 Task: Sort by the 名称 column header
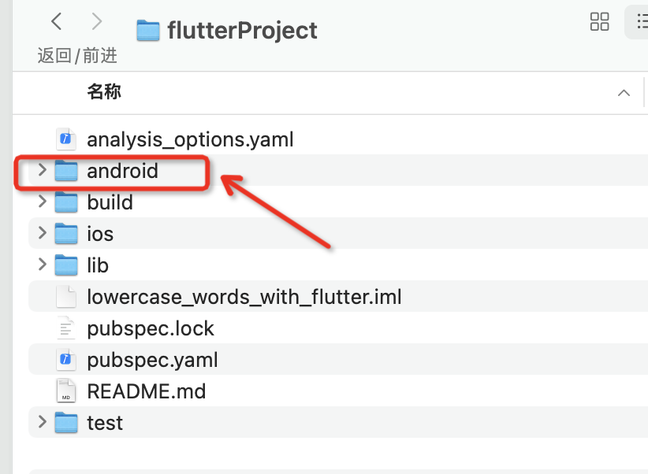click(x=104, y=91)
